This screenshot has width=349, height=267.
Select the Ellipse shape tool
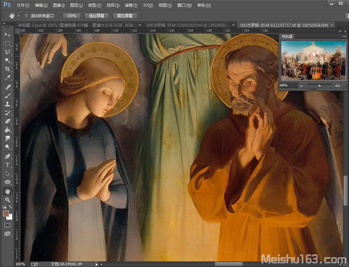[7, 182]
